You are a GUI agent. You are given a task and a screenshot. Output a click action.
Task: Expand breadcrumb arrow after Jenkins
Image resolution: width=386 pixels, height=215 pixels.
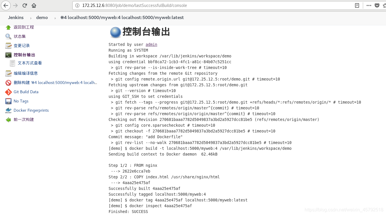(x=31, y=18)
